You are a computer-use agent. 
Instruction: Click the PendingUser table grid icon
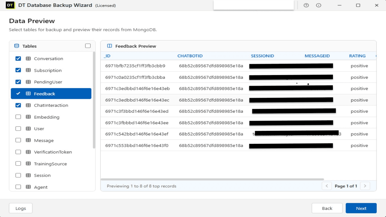[28, 82]
